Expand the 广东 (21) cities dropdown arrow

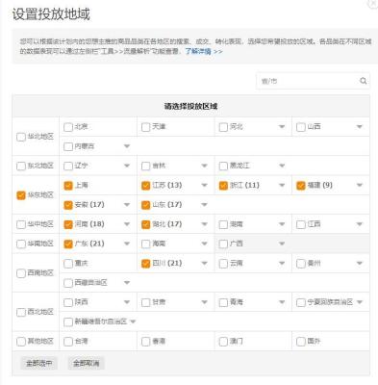click(x=127, y=244)
